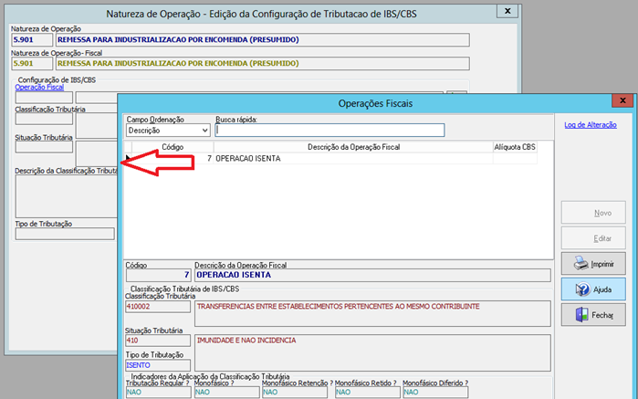Open Ajuda help button
This screenshot has height=399, width=638.
[592, 289]
